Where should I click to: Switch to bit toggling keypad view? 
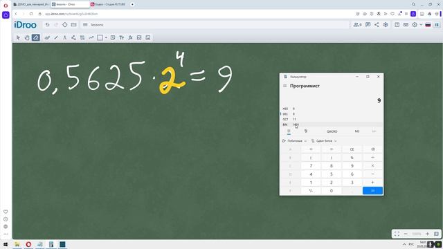click(306, 131)
